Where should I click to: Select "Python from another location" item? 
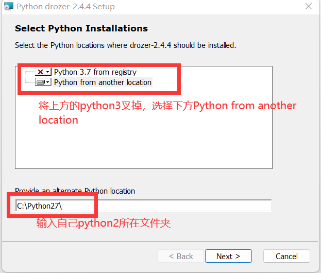tap(103, 82)
